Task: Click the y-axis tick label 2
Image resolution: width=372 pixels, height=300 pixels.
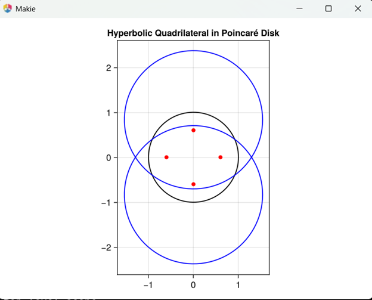Action: pos(108,68)
